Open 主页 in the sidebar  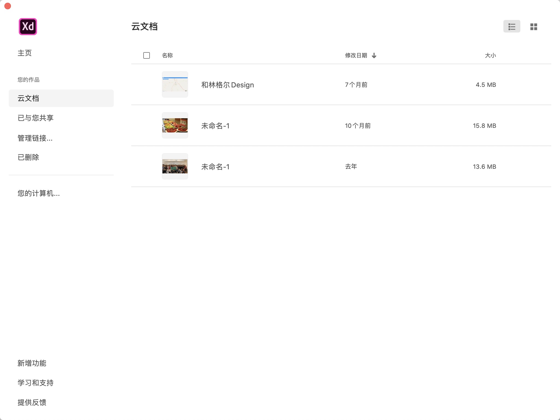25,53
